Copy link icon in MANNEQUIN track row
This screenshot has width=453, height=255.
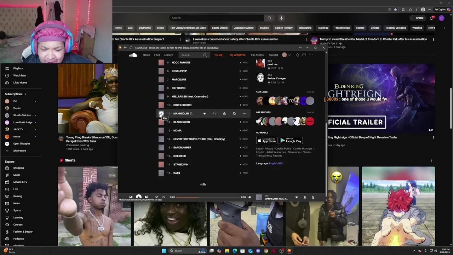234,114
